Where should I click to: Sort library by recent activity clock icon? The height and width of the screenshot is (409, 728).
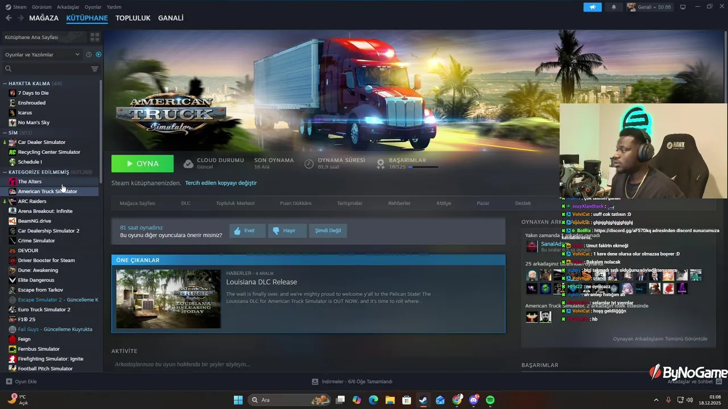click(89, 55)
